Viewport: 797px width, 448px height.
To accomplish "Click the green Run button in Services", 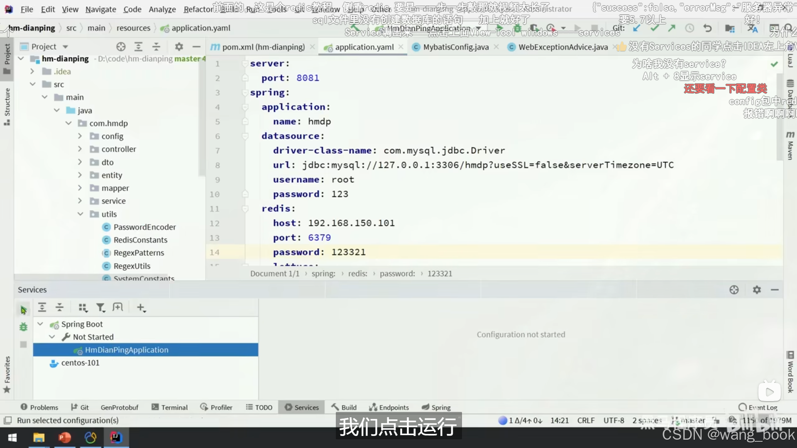I will pos(23,309).
